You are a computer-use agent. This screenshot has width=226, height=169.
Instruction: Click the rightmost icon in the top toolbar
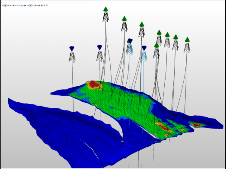point(47,5)
